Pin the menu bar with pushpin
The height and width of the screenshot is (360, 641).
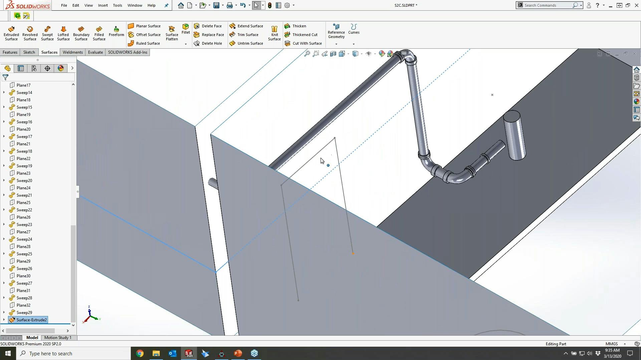pyautogui.click(x=166, y=5)
